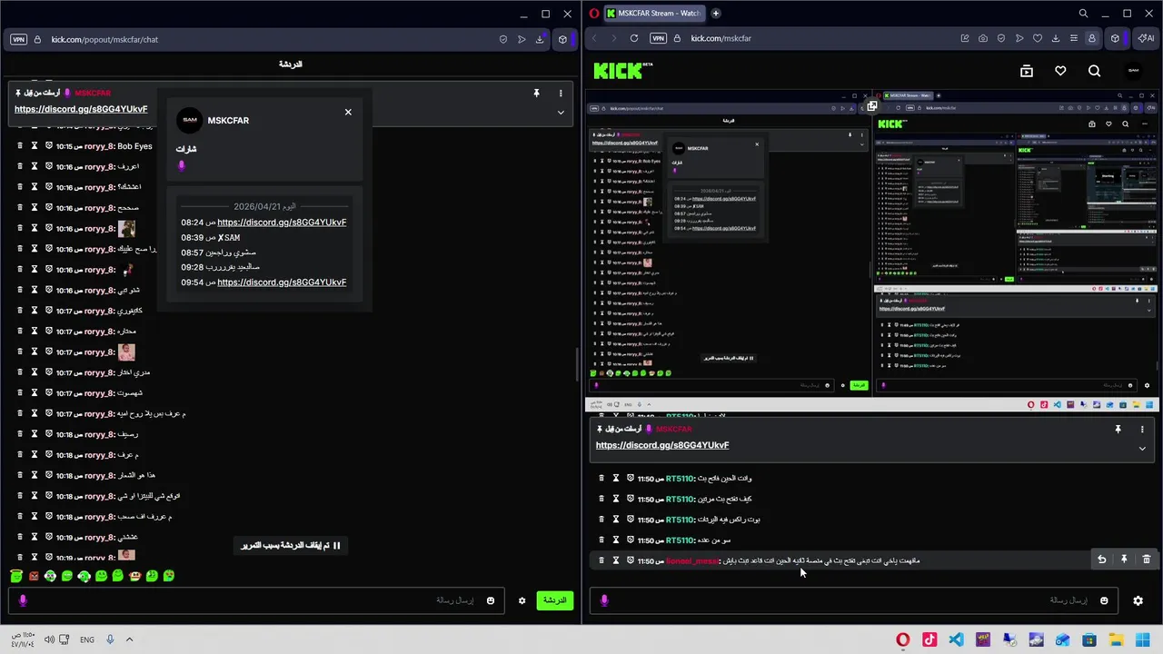Image resolution: width=1163 pixels, height=654 pixels.
Task: Open a new browser tab
Action: 716,14
